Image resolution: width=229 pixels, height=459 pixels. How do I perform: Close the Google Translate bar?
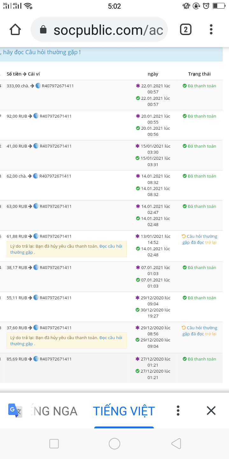211,411
